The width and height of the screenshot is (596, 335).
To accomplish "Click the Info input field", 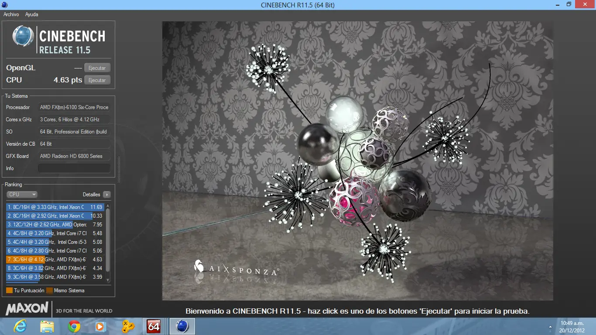I will coord(74,168).
